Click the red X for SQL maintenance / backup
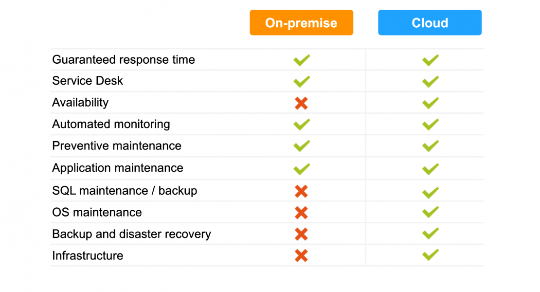 301,191
